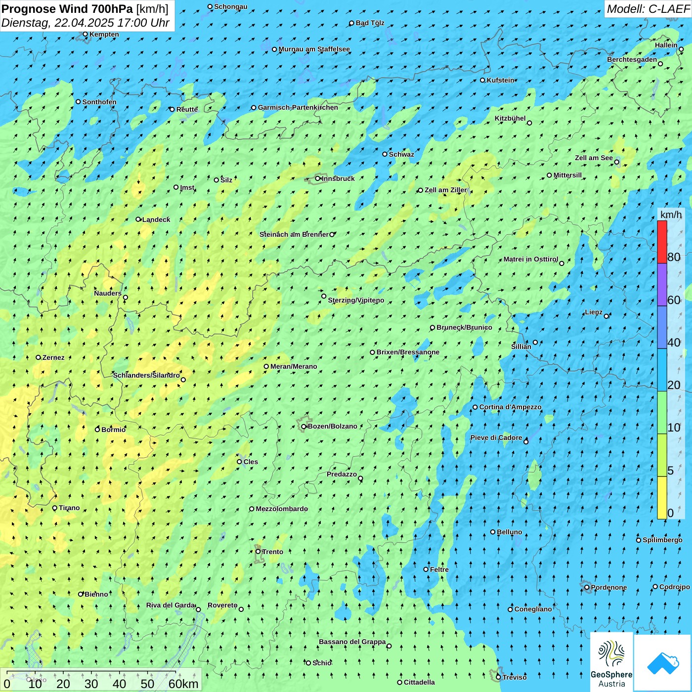The height and width of the screenshot is (692, 692).
Task: Click the Sterzing/Vipiteno label
Action: pyautogui.click(x=356, y=300)
